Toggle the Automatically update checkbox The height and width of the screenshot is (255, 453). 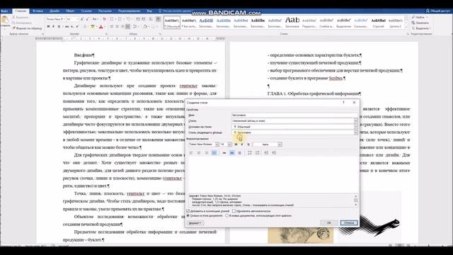[x=234, y=211]
